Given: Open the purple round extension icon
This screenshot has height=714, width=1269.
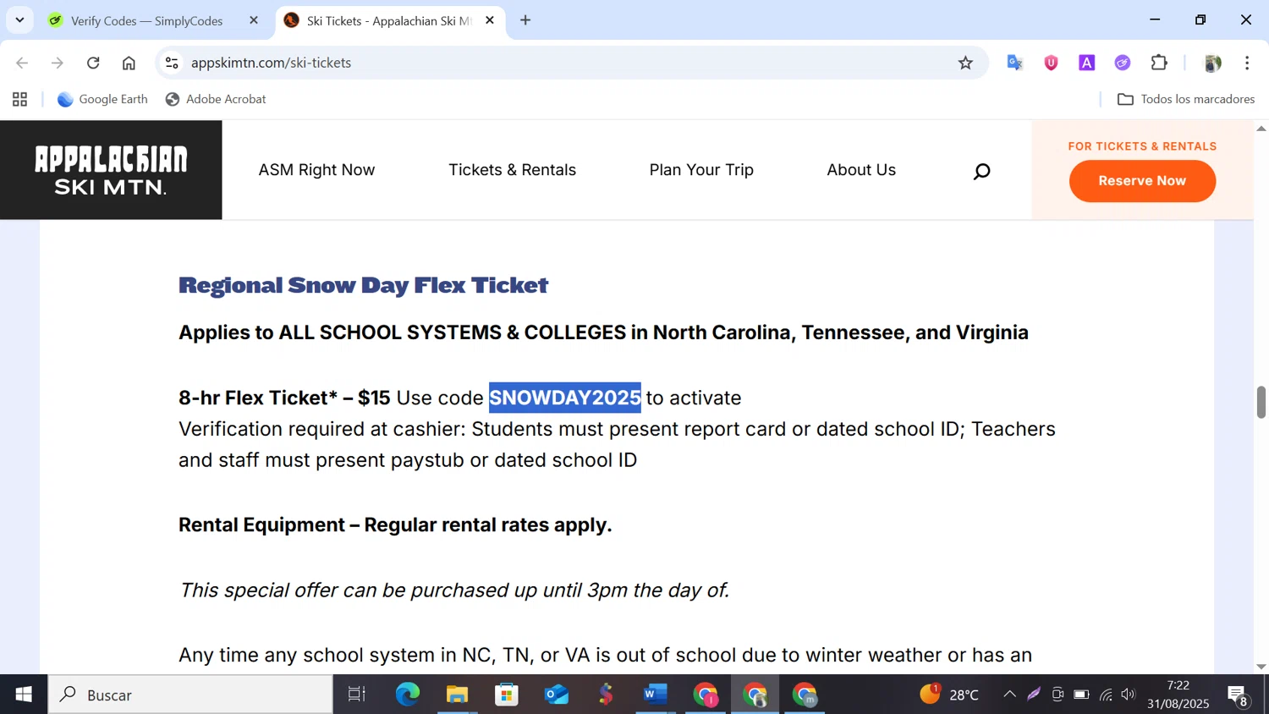Looking at the screenshot, I should point(1123,63).
